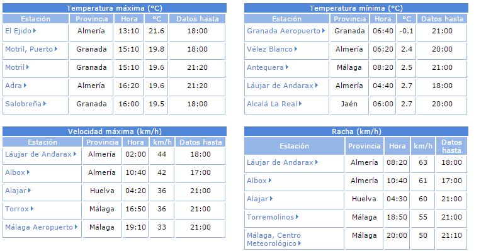Click arrow icon beside Alcalá La Real
The height and width of the screenshot is (251, 486).
300,104
